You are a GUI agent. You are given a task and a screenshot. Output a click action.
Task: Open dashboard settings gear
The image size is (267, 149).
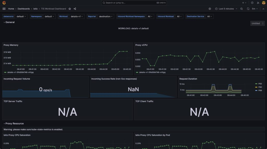pos(210,9)
